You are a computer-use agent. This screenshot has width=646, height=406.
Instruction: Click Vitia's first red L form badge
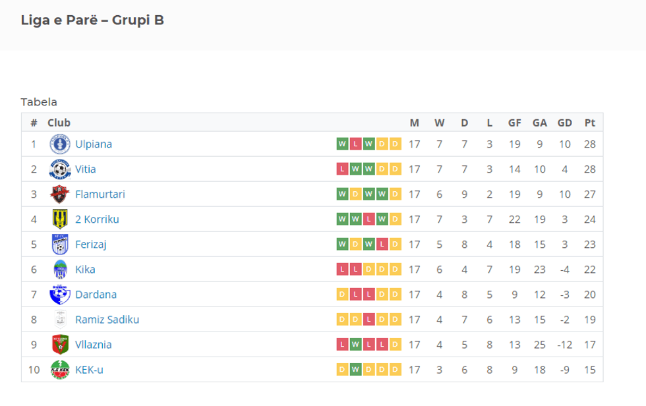pyautogui.click(x=342, y=169)
